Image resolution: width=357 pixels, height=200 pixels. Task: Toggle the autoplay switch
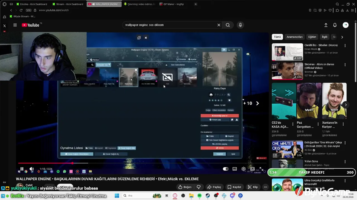[x=226, y=169]
